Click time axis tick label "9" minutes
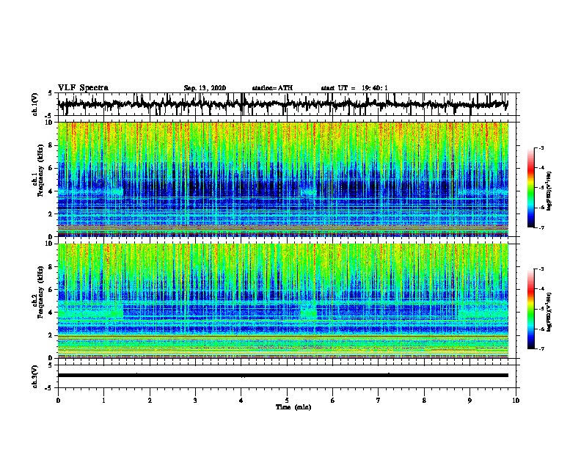 coord(469,401)
